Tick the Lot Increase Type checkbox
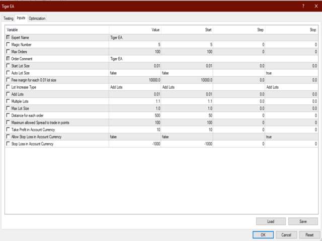Image resolution: width=322 pixels, height=241 pixels. point(8,87)
